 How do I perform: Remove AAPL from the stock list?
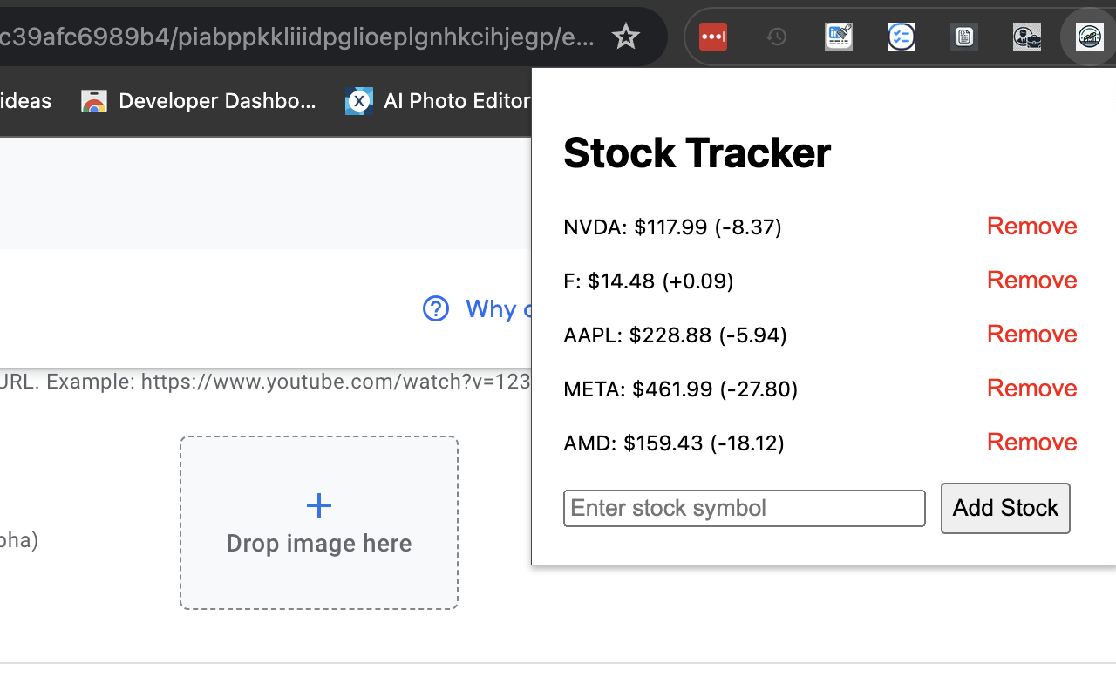[1031, 334]
